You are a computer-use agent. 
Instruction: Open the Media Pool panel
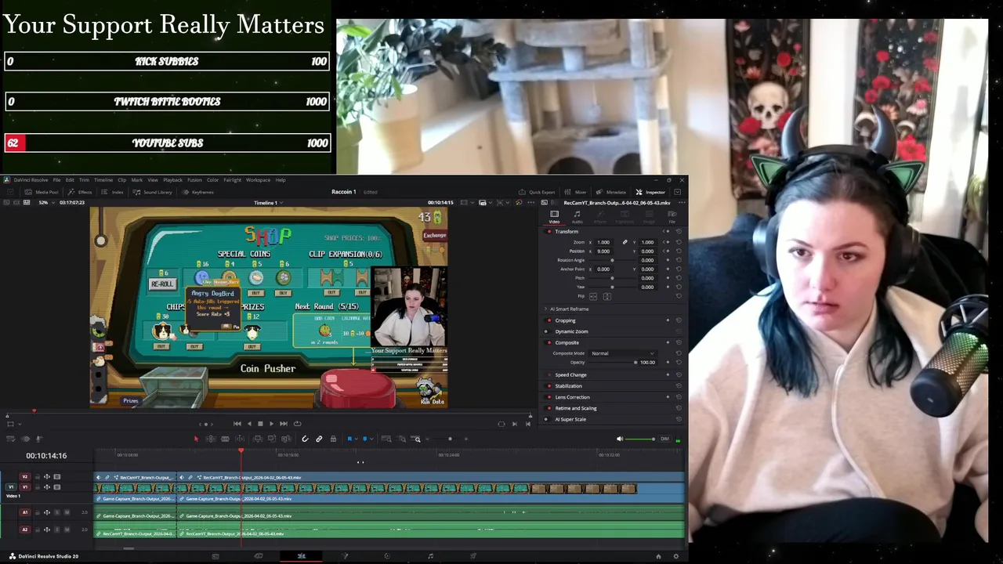tap(42, 192)
